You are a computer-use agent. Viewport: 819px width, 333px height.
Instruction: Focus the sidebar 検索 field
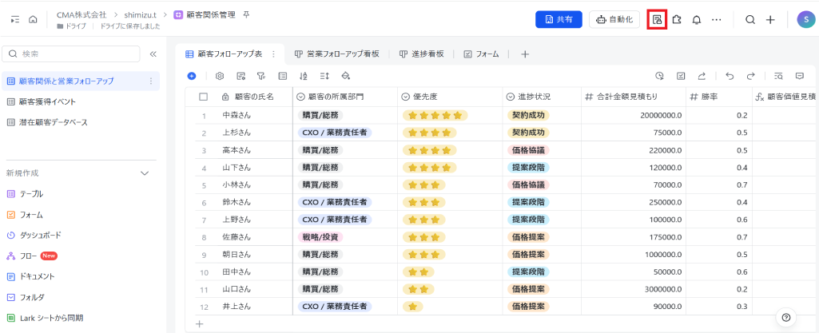coord(71,54)
